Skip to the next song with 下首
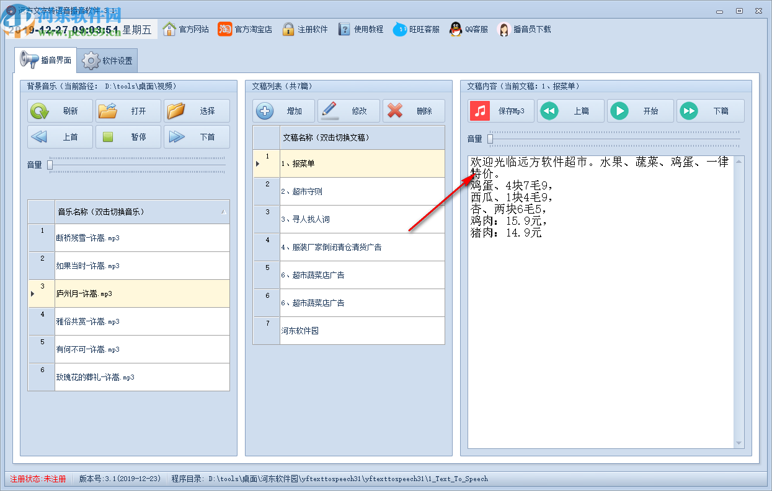 (x=197, y=137)
